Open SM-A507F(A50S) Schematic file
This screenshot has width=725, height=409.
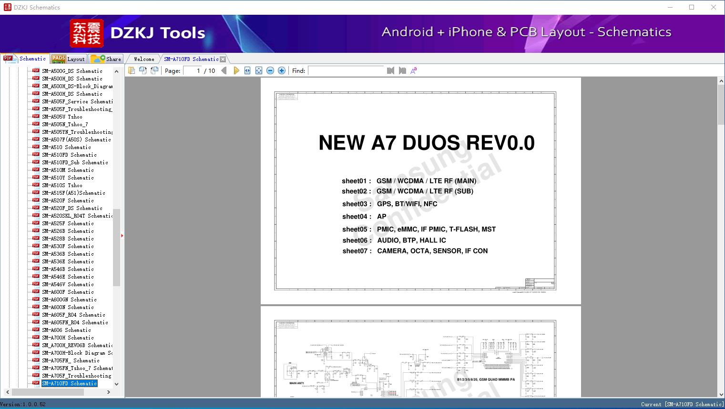pos(76,140)
